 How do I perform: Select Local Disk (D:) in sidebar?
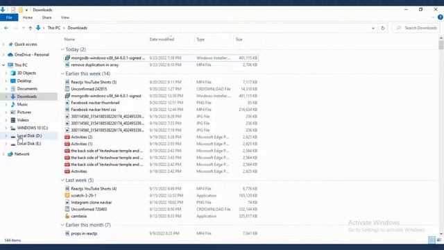pos(29,136)
